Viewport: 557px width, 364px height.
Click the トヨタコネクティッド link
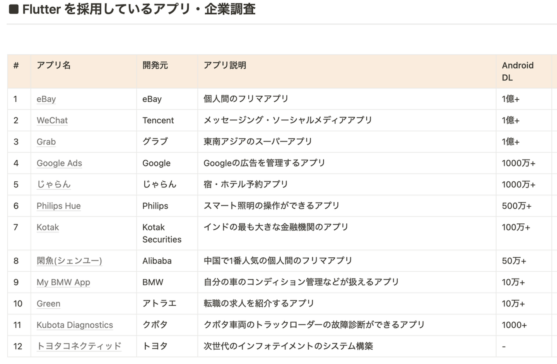(x=79, y=346)
